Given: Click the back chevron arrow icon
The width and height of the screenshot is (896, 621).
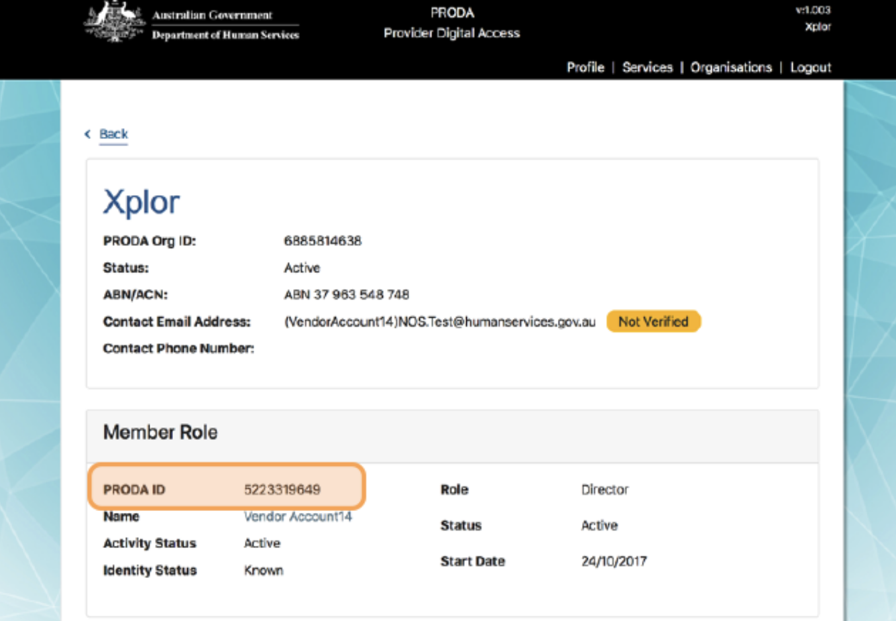Looking at the screenshot, I should [88, 134].
